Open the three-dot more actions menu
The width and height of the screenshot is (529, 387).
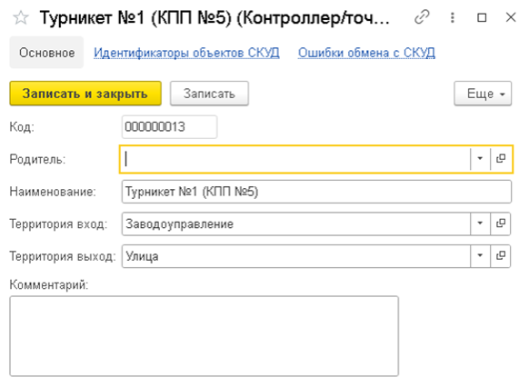[453, 17]
